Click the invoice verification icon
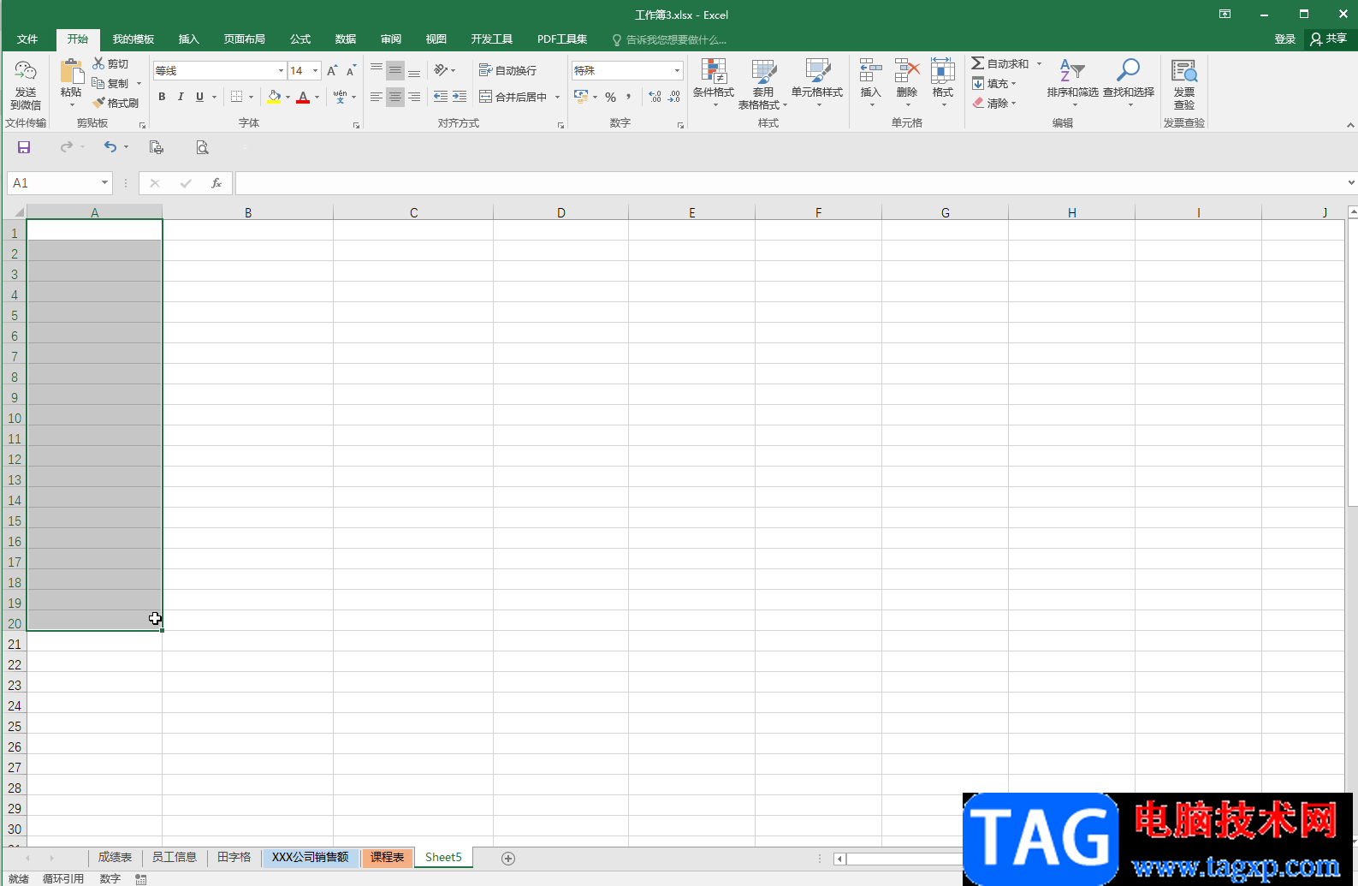This screenshot has width=1358, height=886. [x=1184, y=72]
